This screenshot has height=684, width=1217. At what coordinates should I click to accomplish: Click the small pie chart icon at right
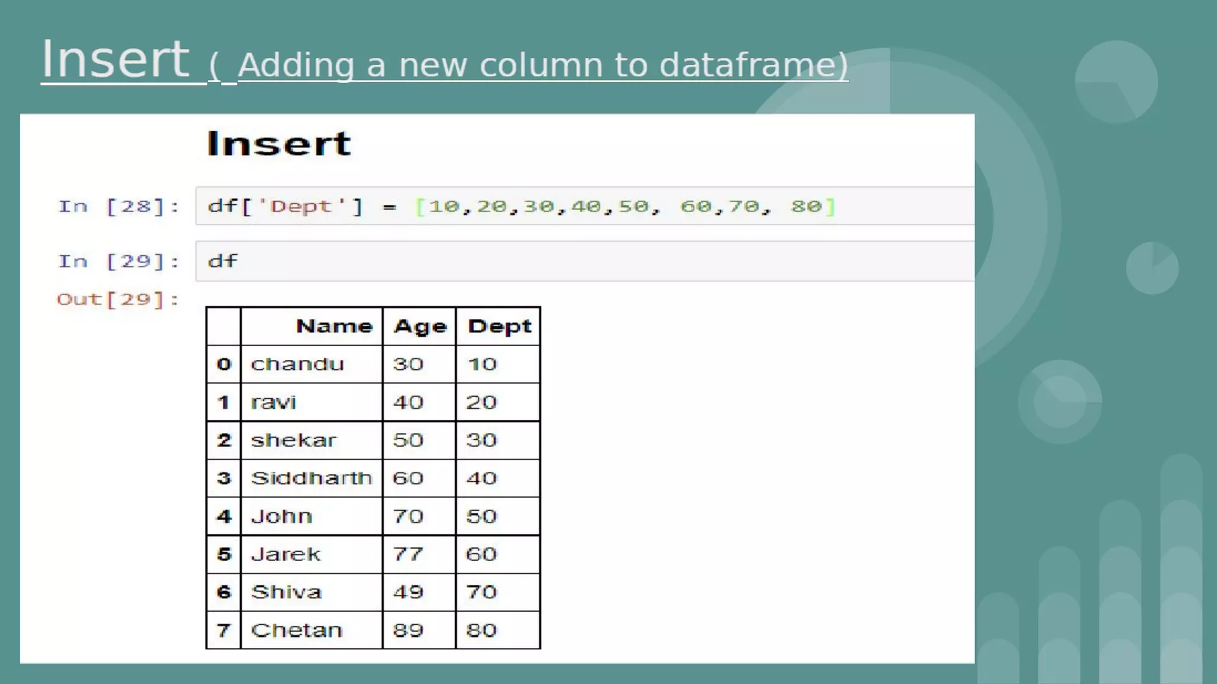1152,268
